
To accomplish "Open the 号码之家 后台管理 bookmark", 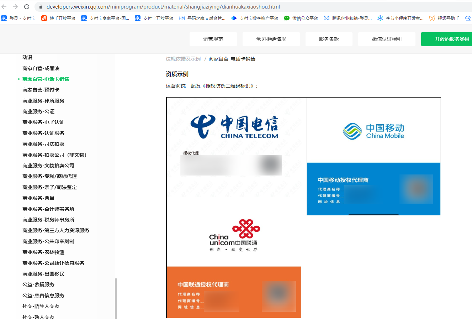I will 202,18.
